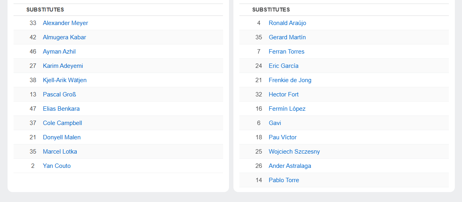View Frenkie de Jong's profile
Image resolution: width=462 pixels, height=202 pixels.
[x=290, y=80]
